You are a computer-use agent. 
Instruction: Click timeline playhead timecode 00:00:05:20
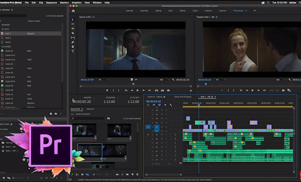click(x=154, y=101)
